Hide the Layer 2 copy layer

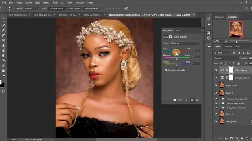[x=216, y=85]
